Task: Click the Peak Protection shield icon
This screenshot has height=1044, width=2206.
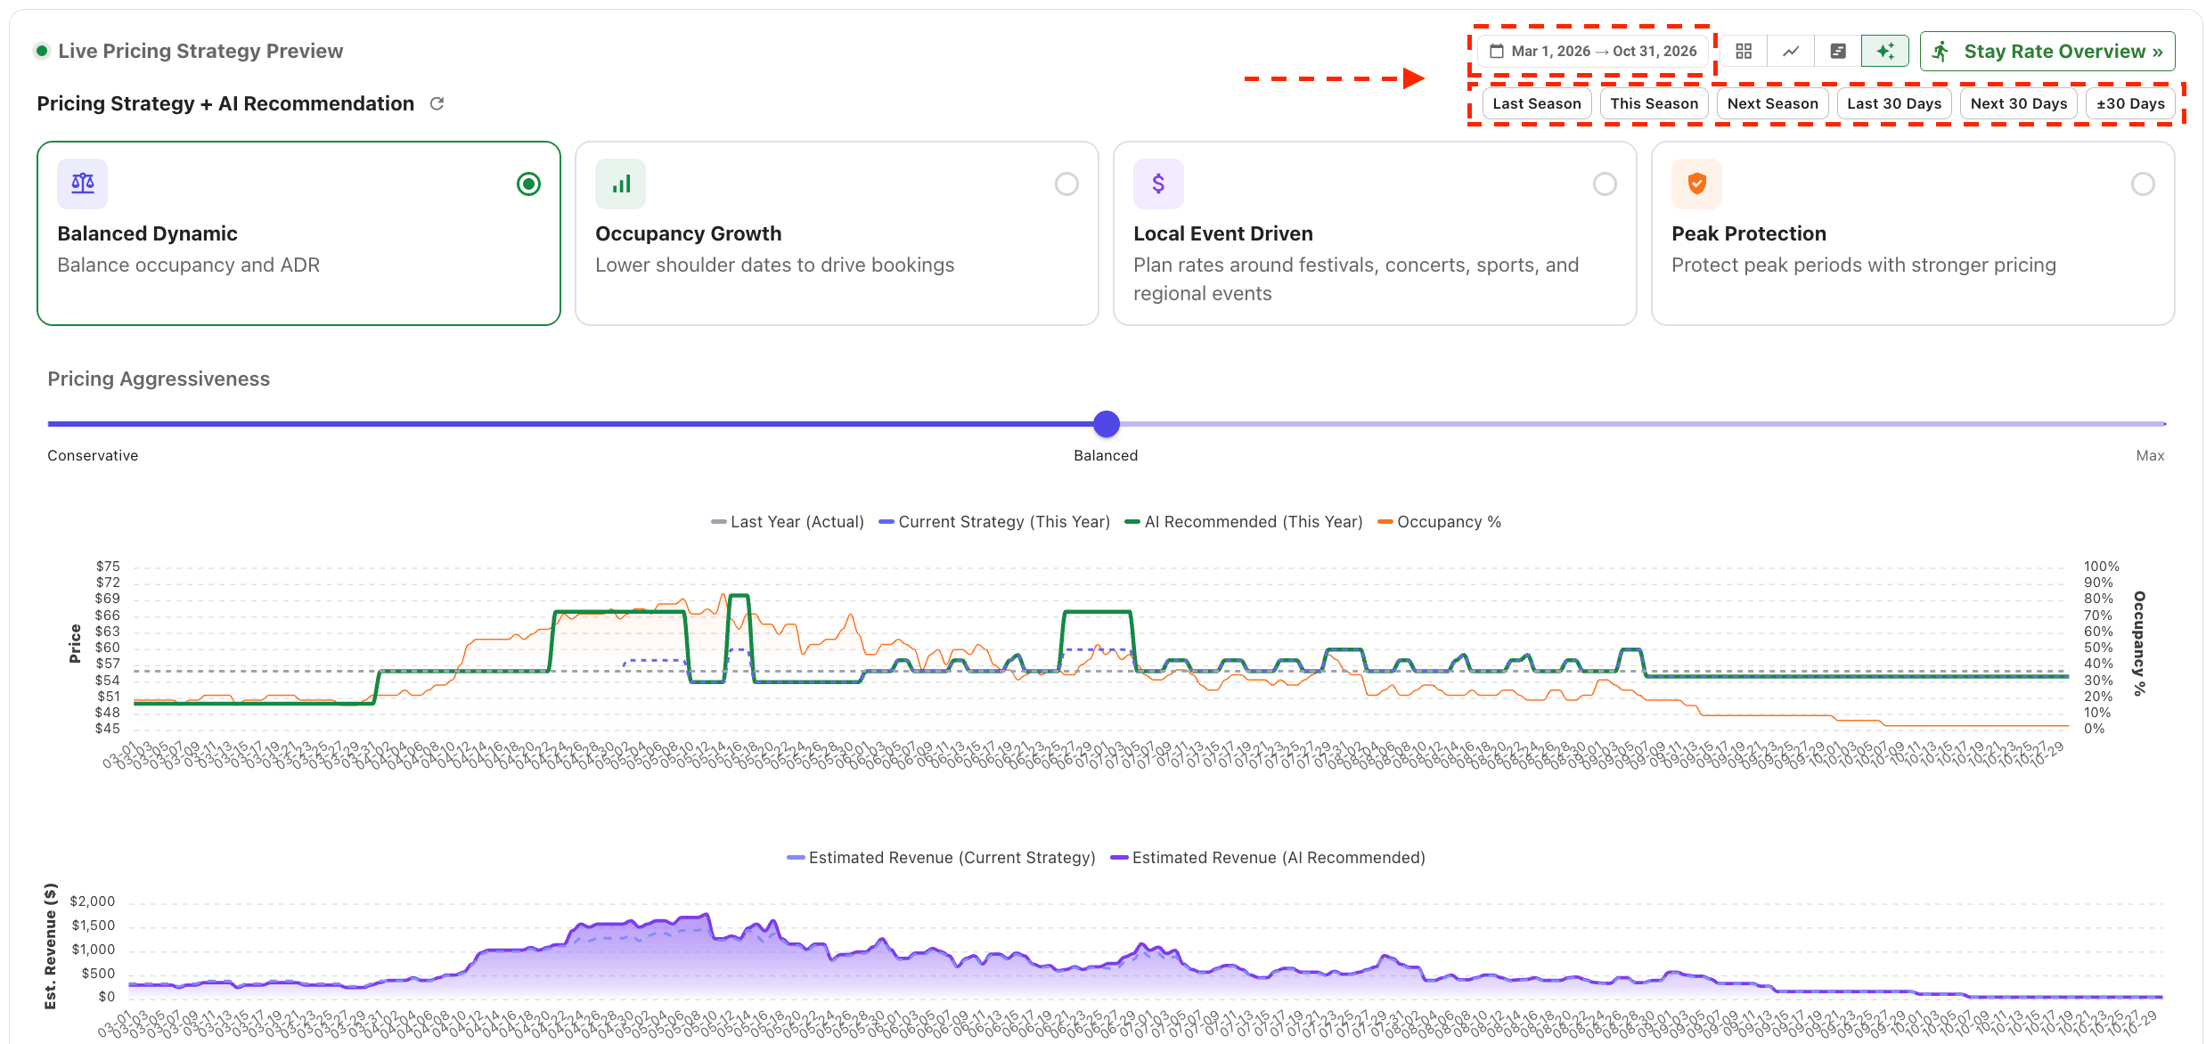Action: 1697,184
